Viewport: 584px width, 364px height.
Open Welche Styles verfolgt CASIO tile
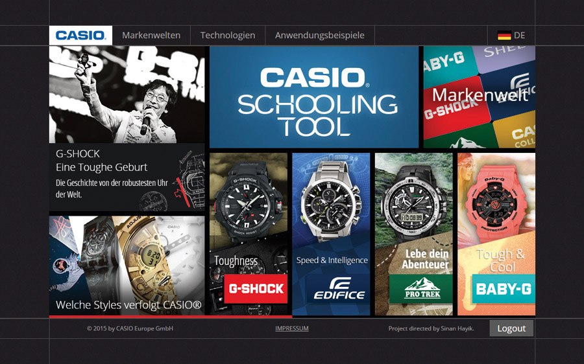click(127, 266)
